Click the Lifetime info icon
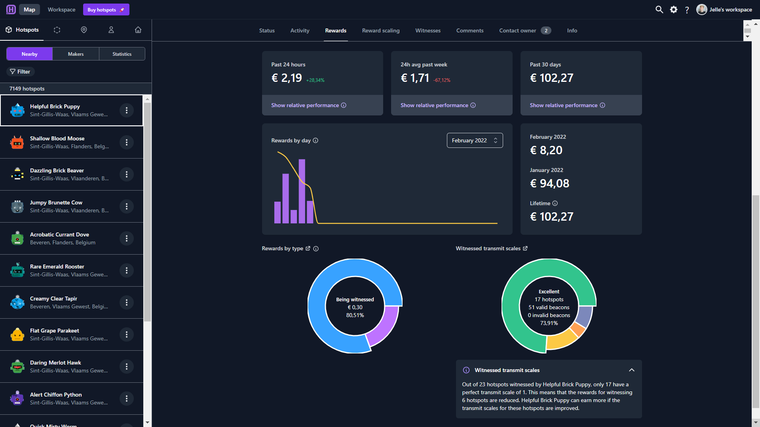This screenshot has width=760, height=427. click(x=555, y=203)
